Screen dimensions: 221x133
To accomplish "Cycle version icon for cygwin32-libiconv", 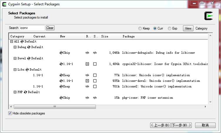I will [x=61, y=64].
